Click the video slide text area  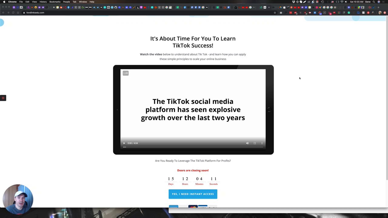coord(193,110)
